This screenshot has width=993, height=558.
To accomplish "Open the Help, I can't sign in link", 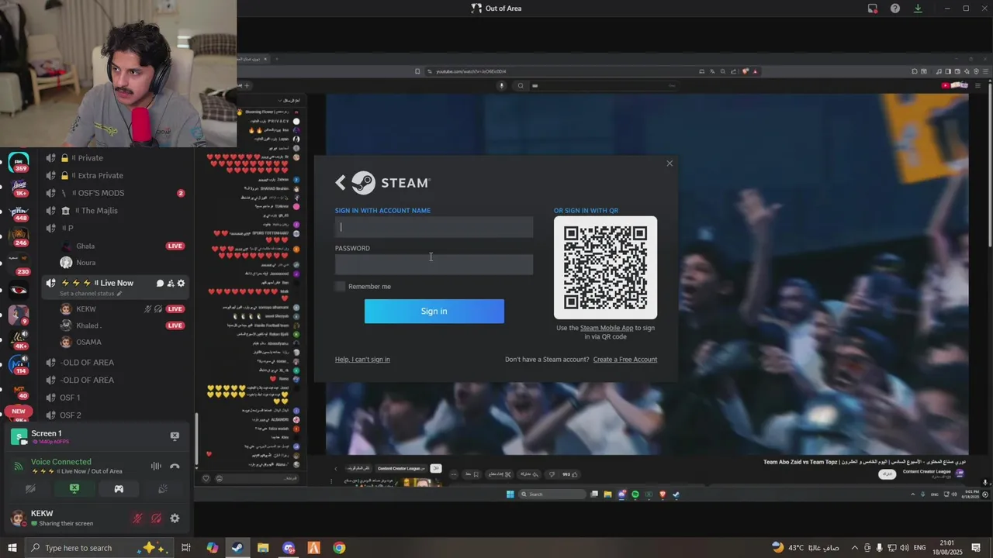I will tap(362, 360).
